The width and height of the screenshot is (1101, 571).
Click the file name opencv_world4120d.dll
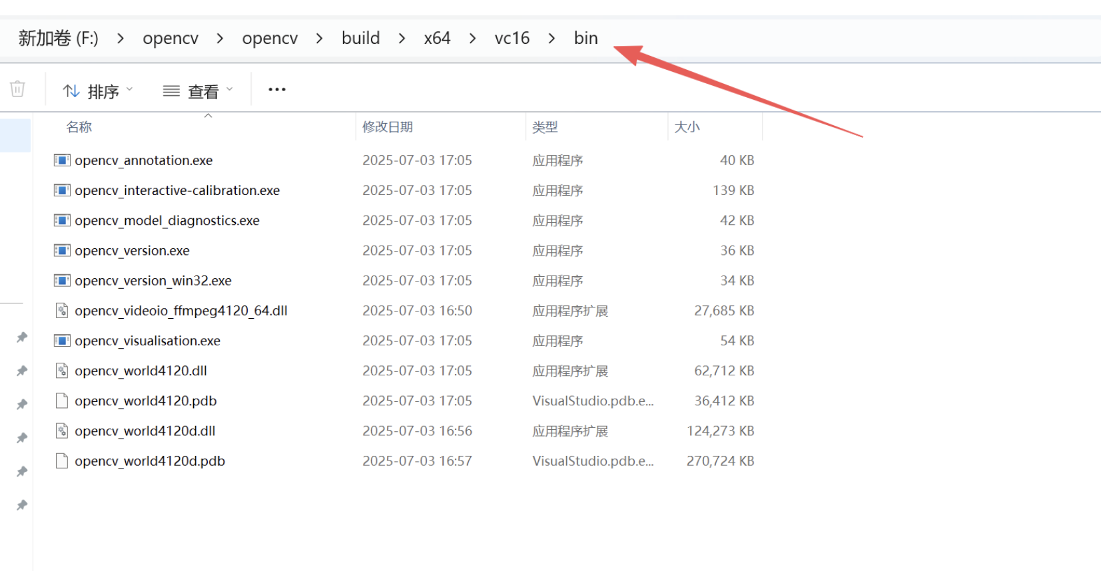145,431
